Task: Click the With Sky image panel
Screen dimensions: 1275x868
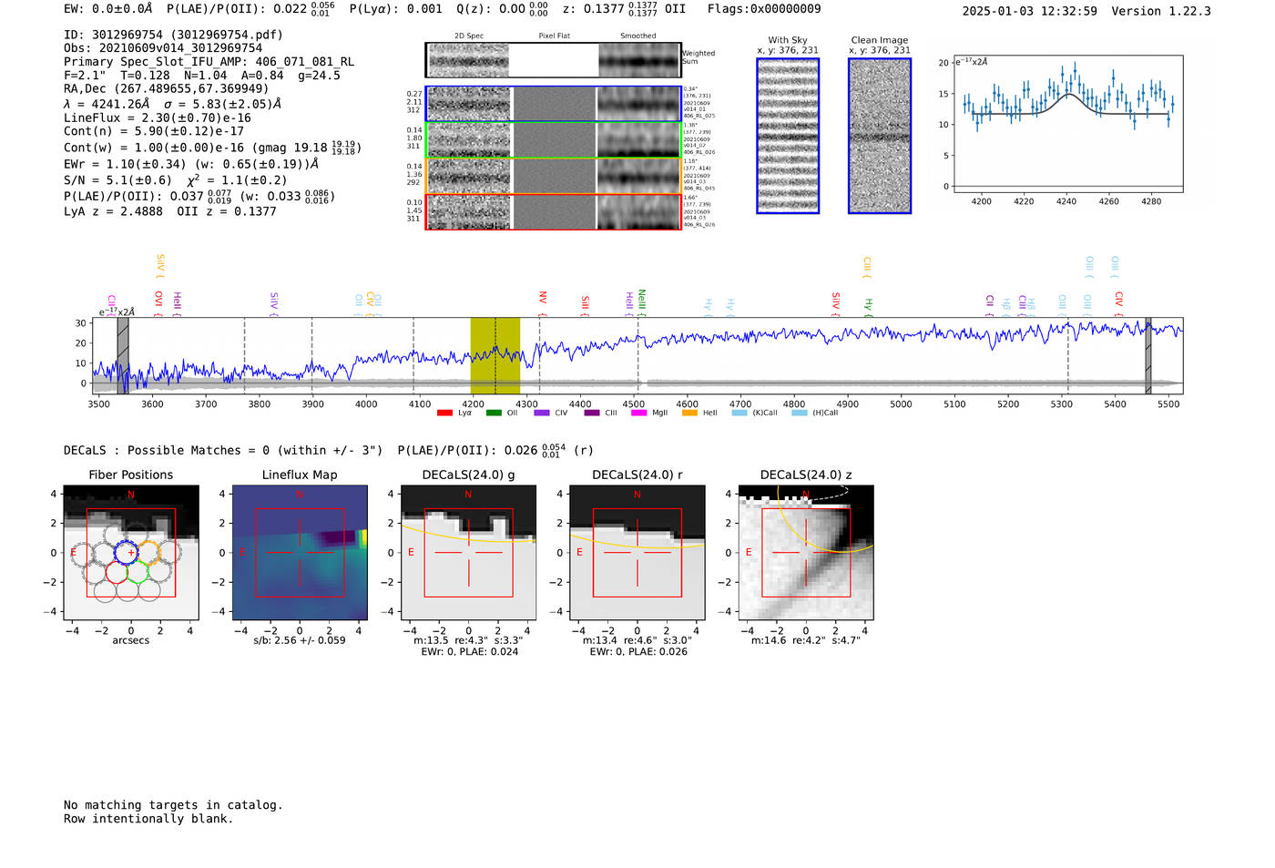Action: tap(788, 136)
